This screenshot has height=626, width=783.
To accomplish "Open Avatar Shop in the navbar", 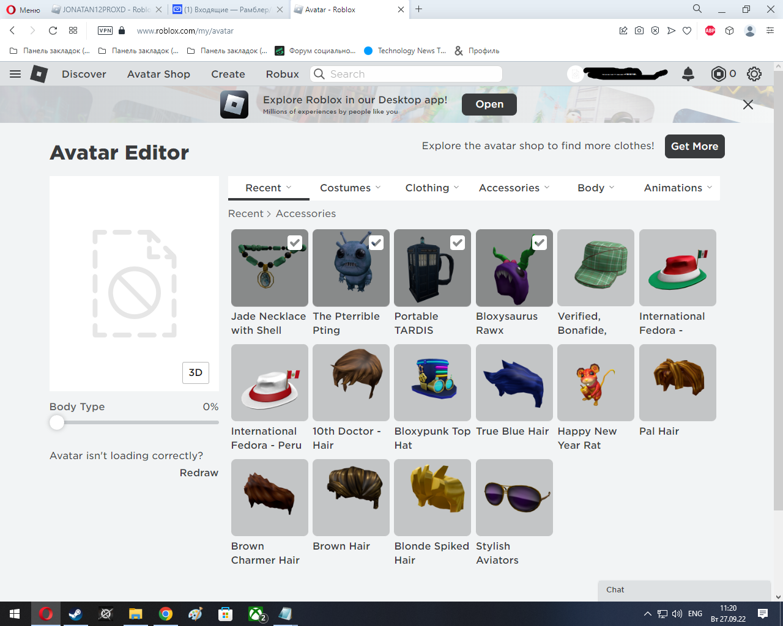I will click(158, 74).
